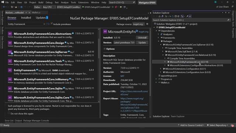Open the docs.microsoft.com project URL link
The image size is (236, 133).
[x=134, y=93]
